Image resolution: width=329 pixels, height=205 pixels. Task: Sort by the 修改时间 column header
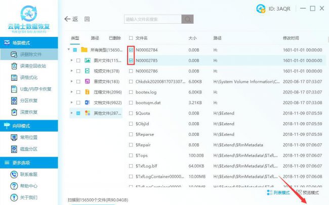291,38
